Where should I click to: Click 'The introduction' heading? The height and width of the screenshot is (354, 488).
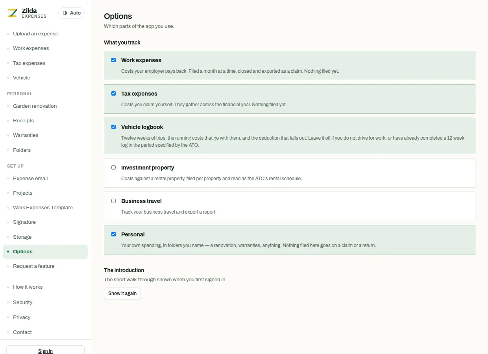[x=124, y=270]
